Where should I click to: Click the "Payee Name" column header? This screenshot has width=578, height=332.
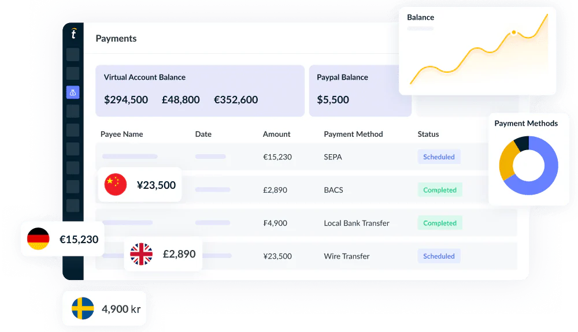click(121, 135)
